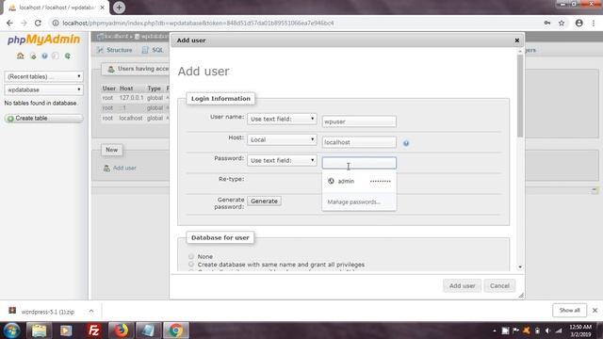
Task: Reload the page with browser refresh icon
Action: point(38,23)
